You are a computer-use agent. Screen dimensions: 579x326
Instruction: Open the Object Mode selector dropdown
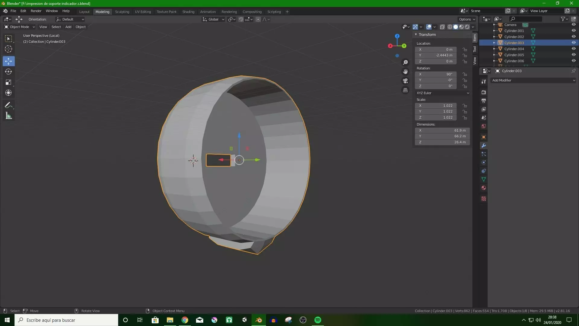19,27
